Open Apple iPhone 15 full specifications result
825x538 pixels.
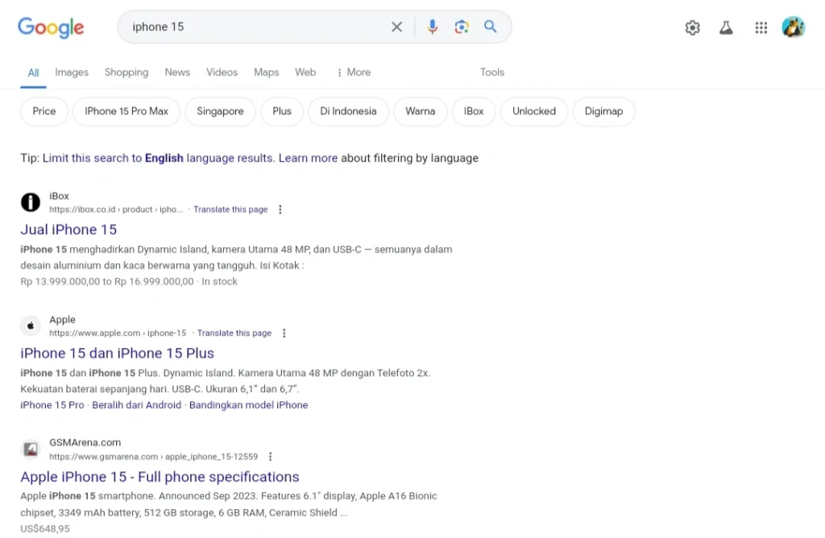160,477
